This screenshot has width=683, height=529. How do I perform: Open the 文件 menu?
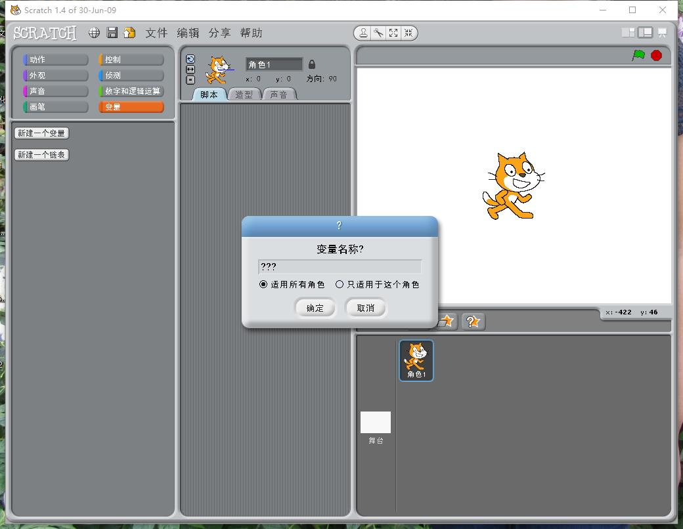click(156, 33)
